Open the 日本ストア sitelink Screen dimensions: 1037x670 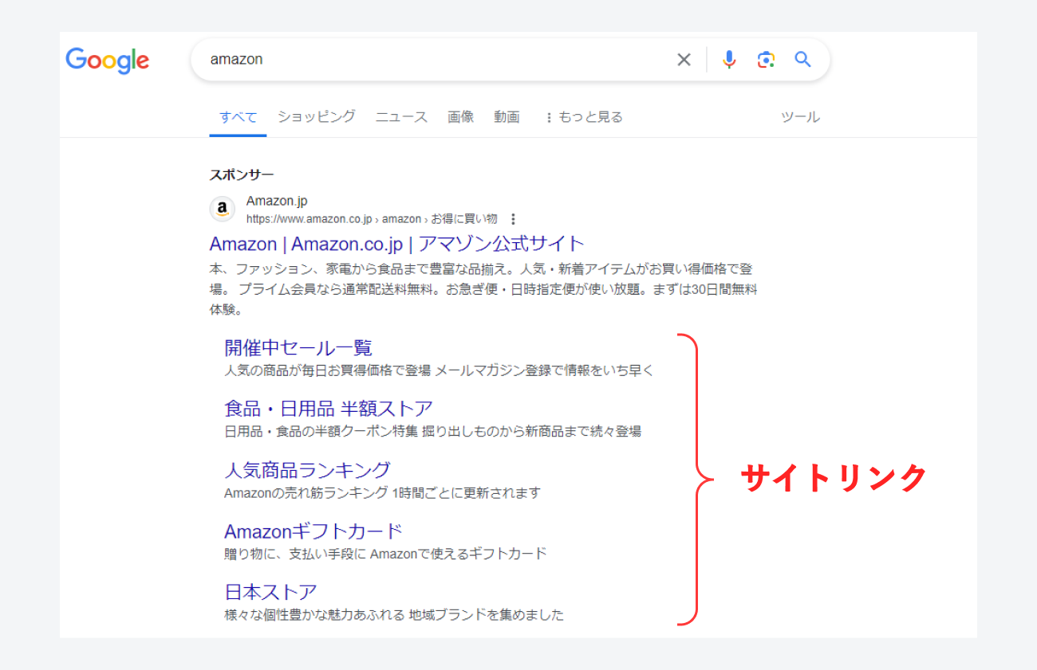270,592
